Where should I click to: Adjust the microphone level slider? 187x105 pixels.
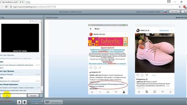click(x=37, y=103)
